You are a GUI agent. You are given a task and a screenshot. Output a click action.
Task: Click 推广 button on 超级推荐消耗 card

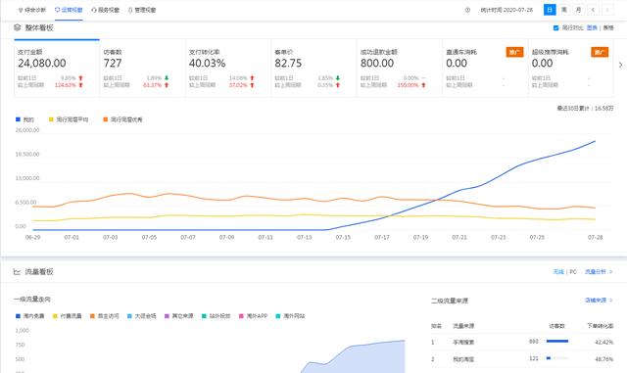click(x=600, y=52)
